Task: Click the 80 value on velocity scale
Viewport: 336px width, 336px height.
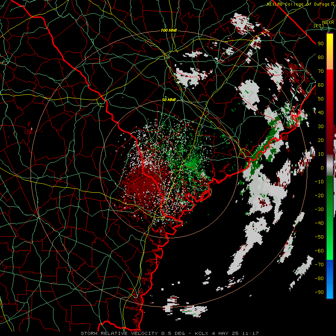Action: coord(321,57)
